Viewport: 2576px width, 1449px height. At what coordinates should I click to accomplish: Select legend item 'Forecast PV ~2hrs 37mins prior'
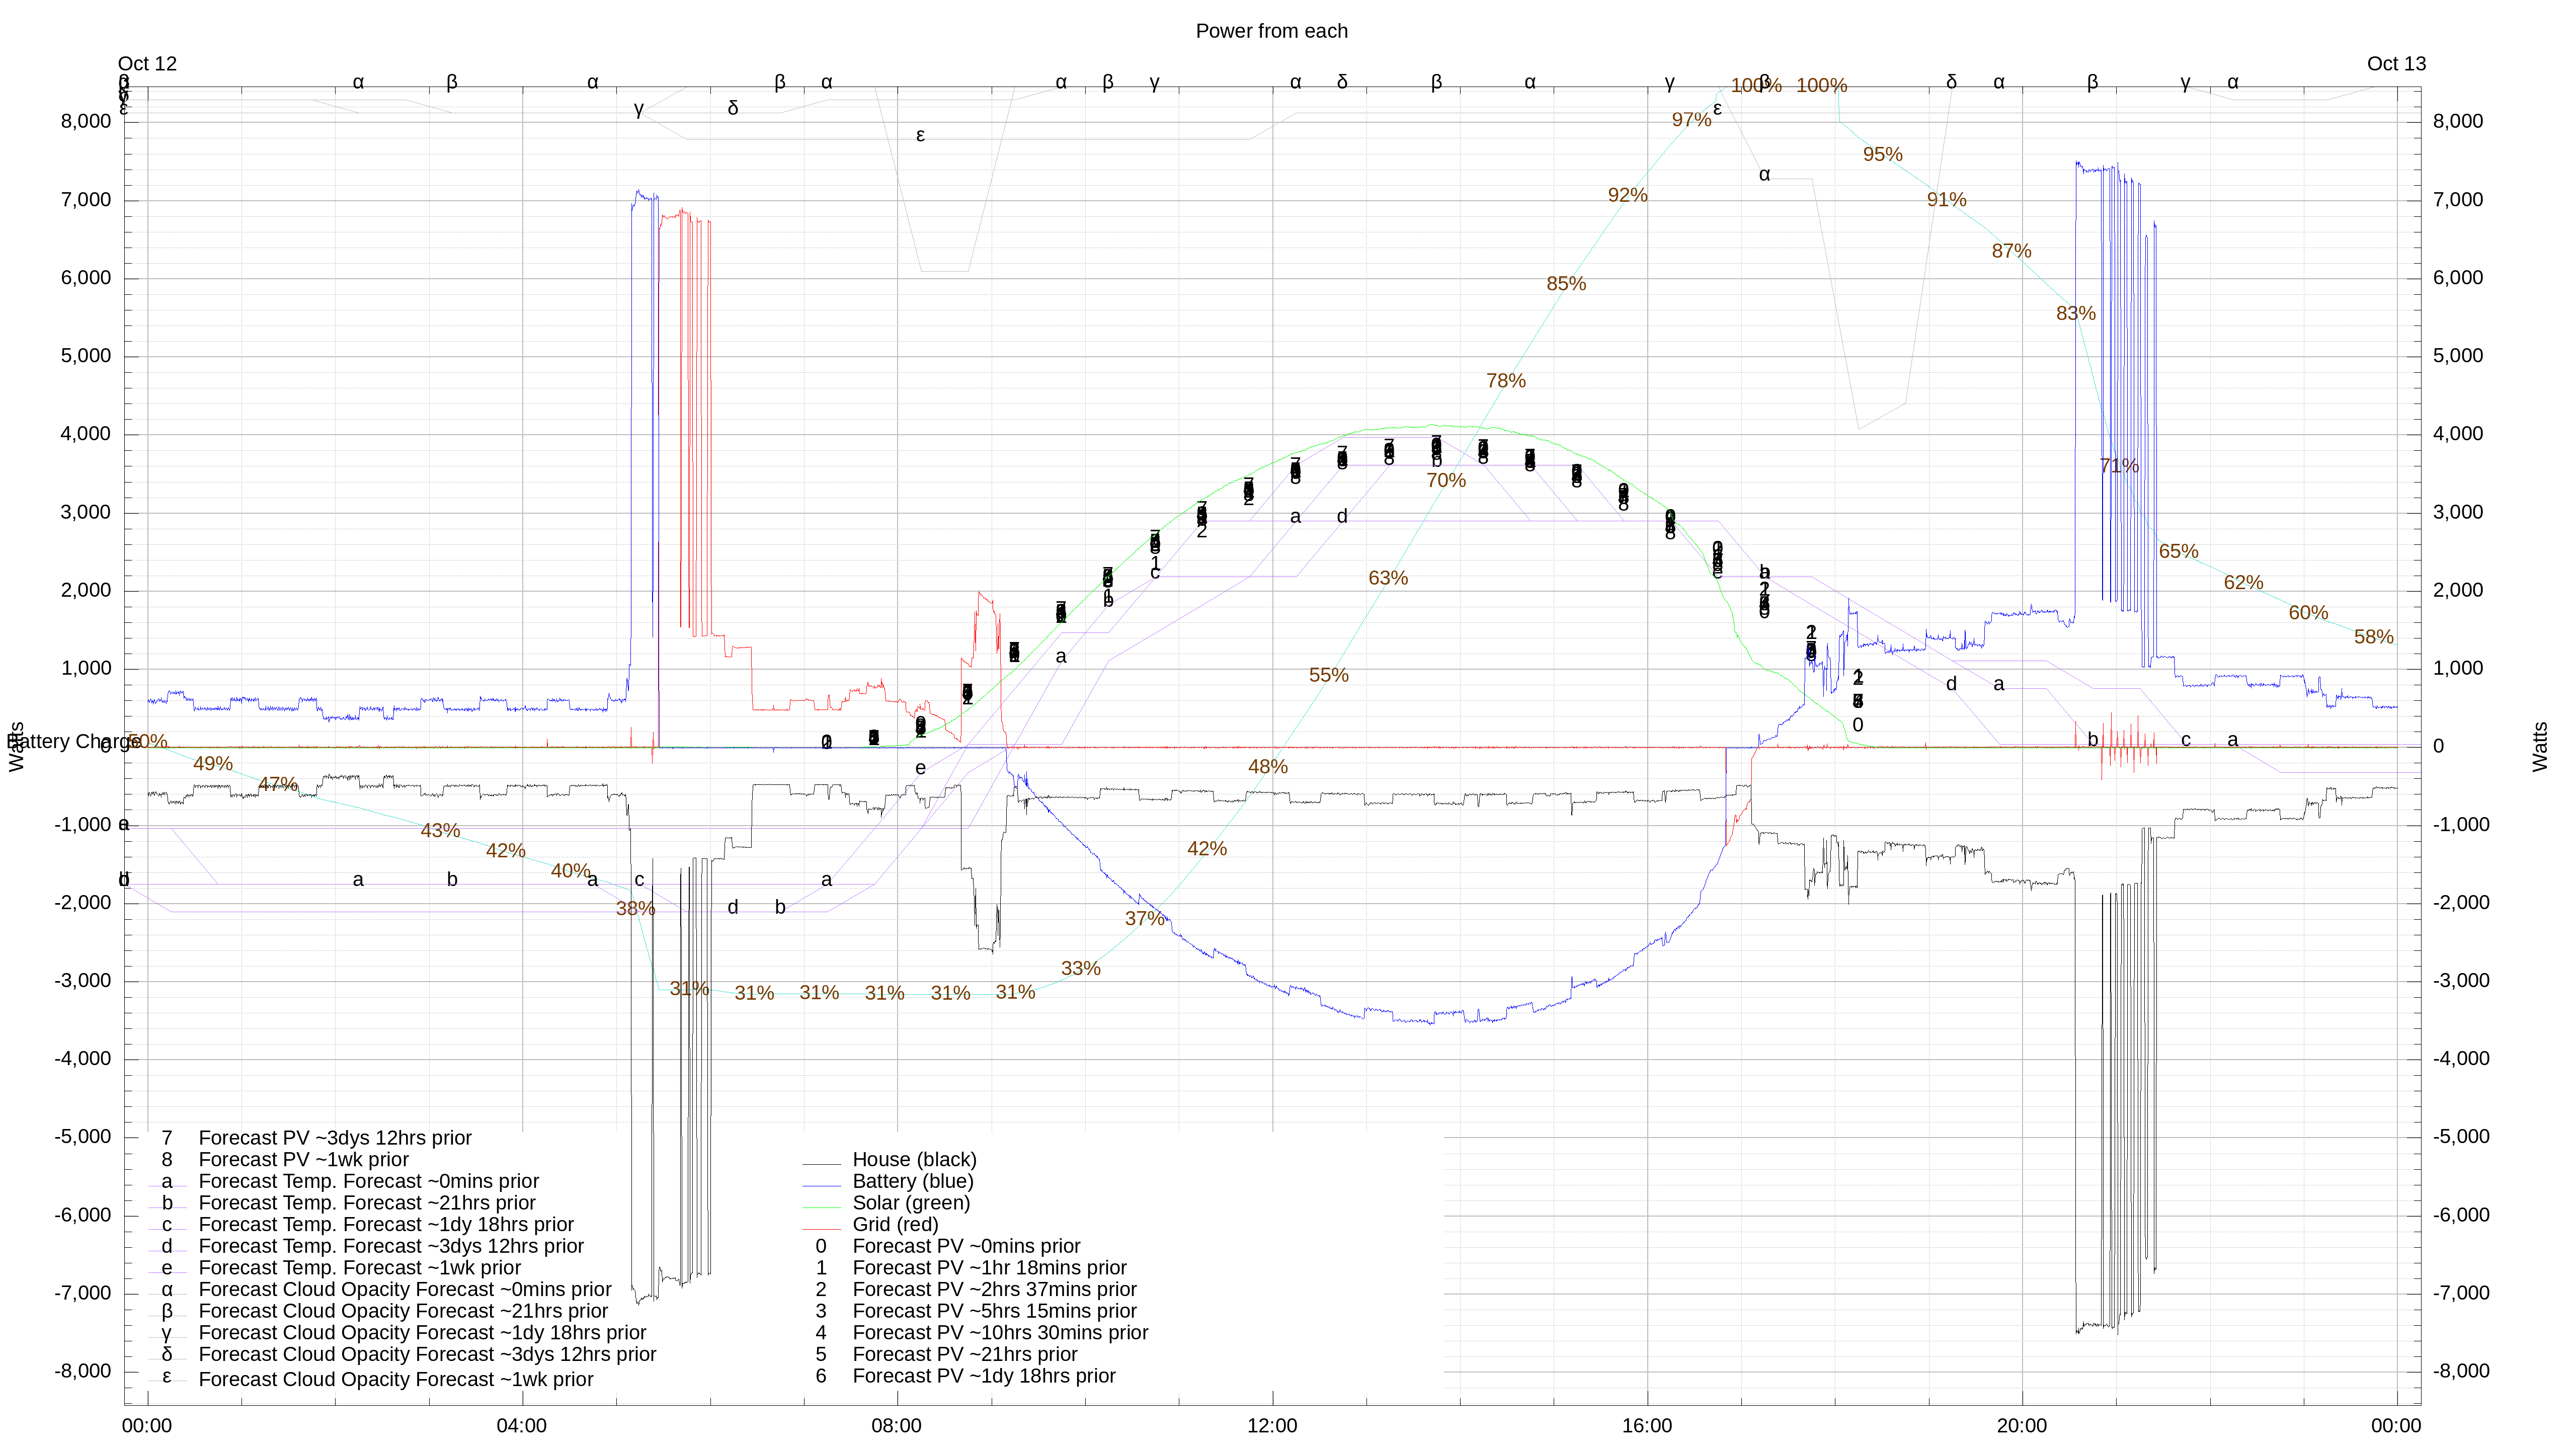994,1290
